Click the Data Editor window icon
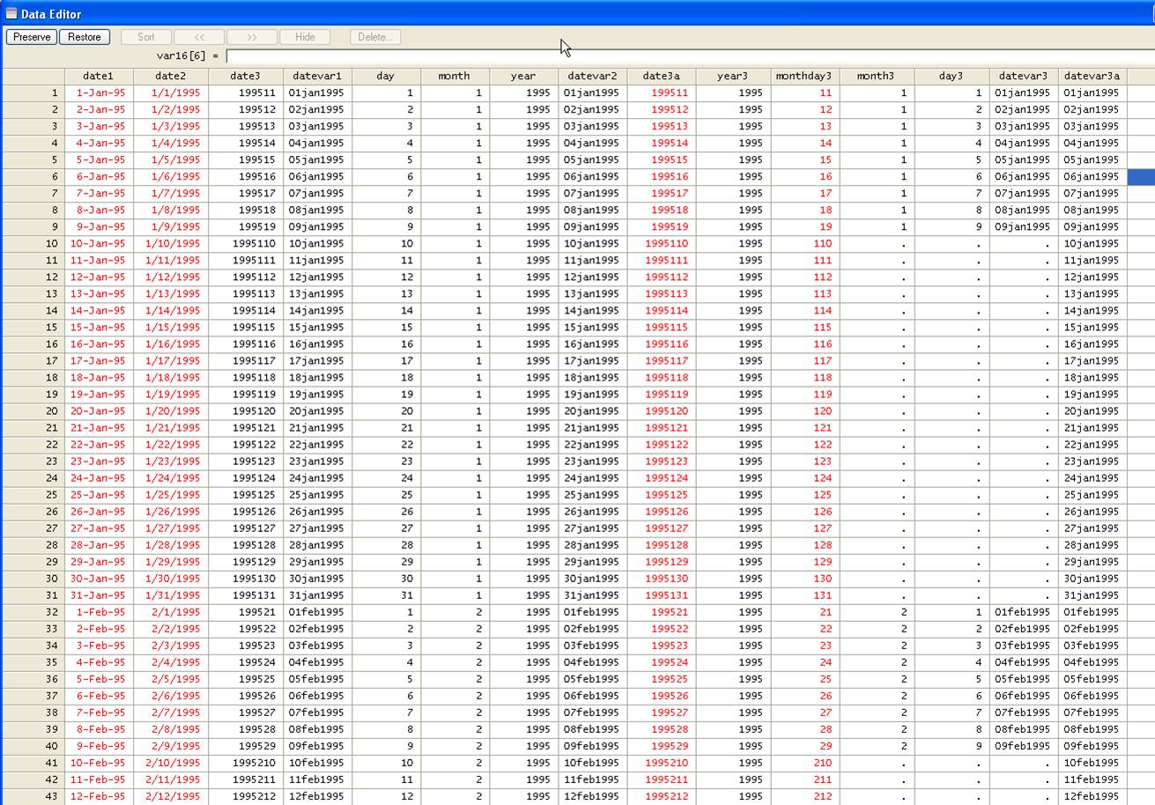 11,13
